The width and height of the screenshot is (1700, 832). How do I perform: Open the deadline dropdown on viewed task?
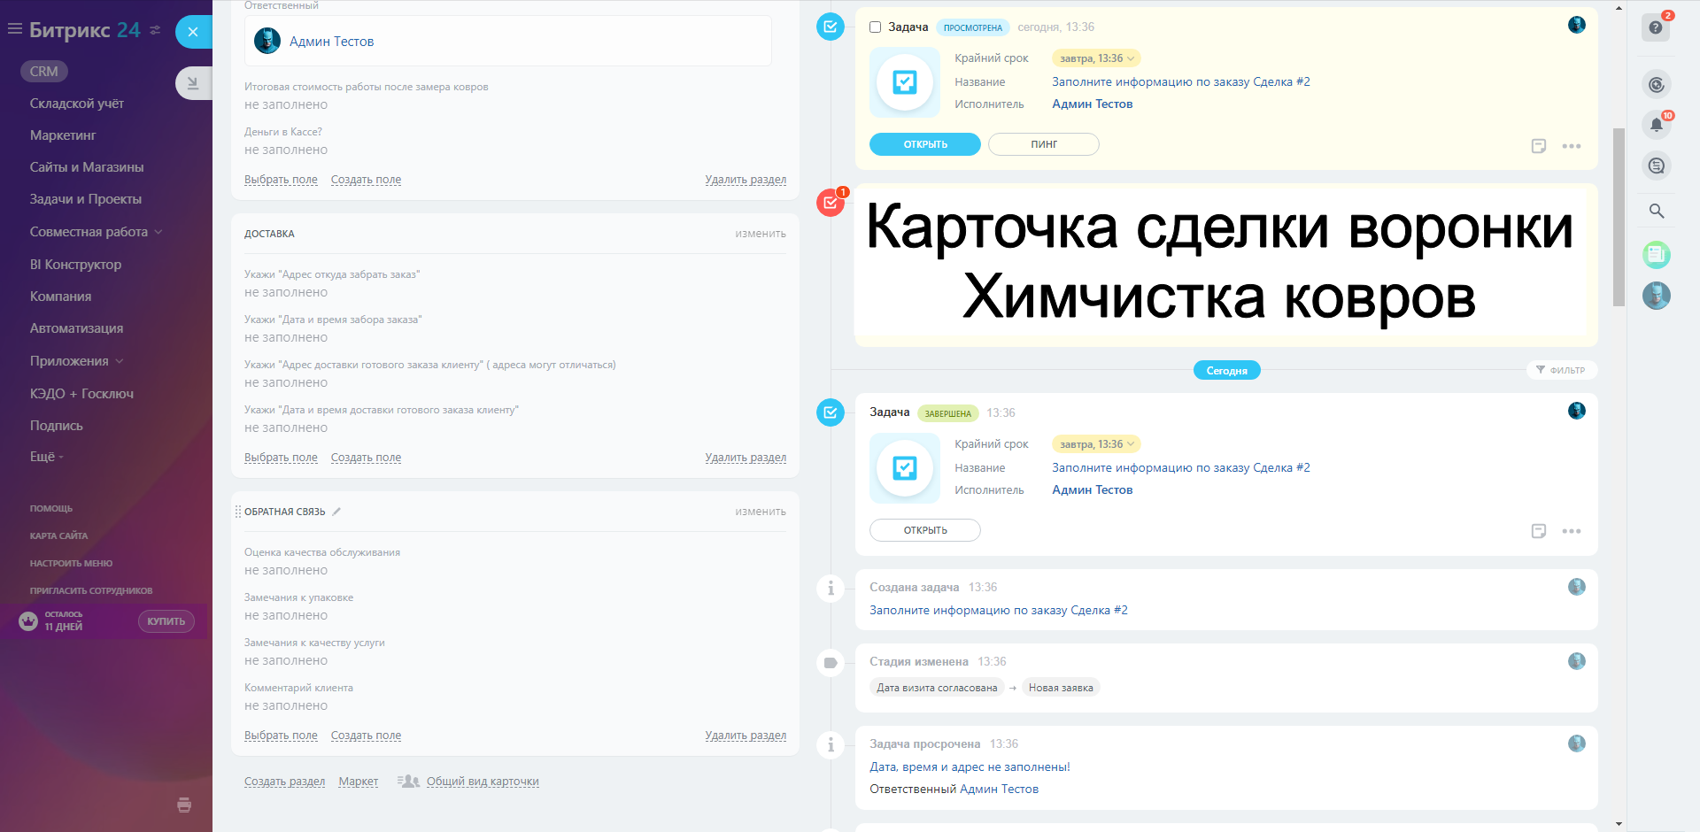click(x=1096, y=58)
